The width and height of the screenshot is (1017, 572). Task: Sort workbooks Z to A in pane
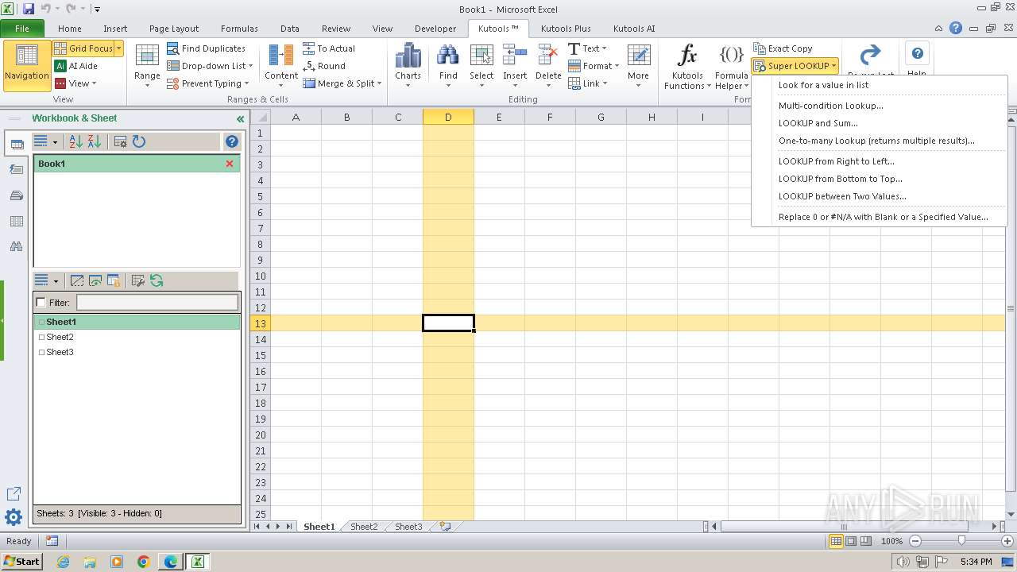coord(95,141)
